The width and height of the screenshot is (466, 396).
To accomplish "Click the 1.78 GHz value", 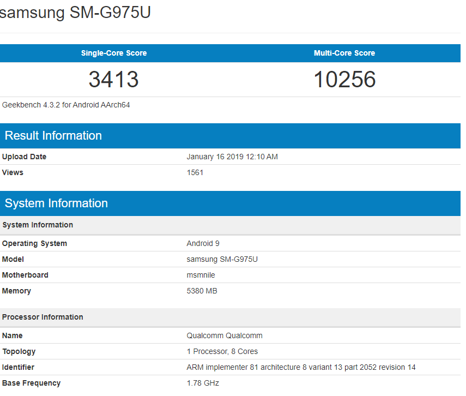I will pyautogui.click(x=203, y=383).
